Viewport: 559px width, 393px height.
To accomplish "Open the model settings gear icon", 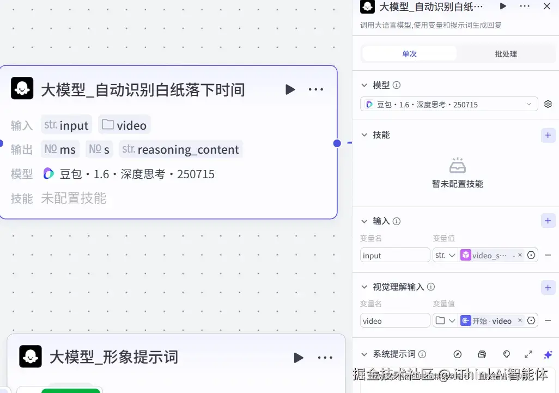I will point(548,104).
